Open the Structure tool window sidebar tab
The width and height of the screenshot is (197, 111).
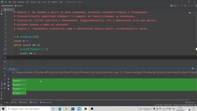1,85
